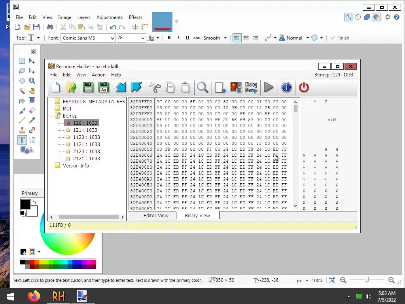405x304 pixels.
Task: Collapse the Bitmap tree folder
Action: [58, 116]
